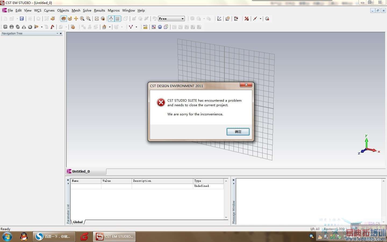Open the Results menu

pos(99,10)
